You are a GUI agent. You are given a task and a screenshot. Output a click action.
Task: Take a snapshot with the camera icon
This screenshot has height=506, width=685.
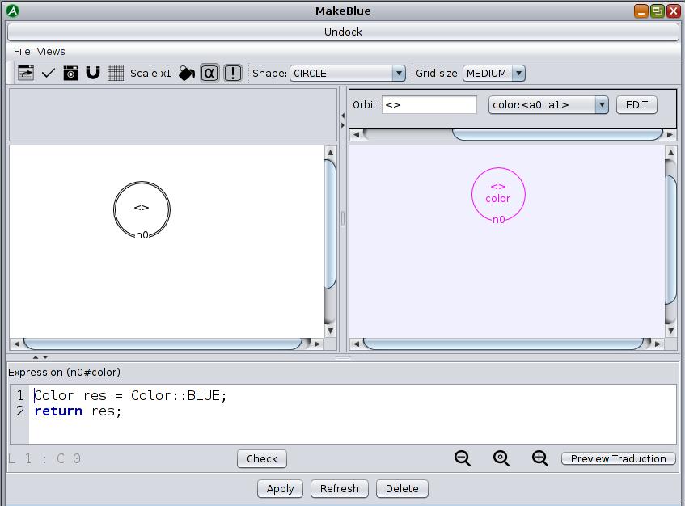[71, 73]
